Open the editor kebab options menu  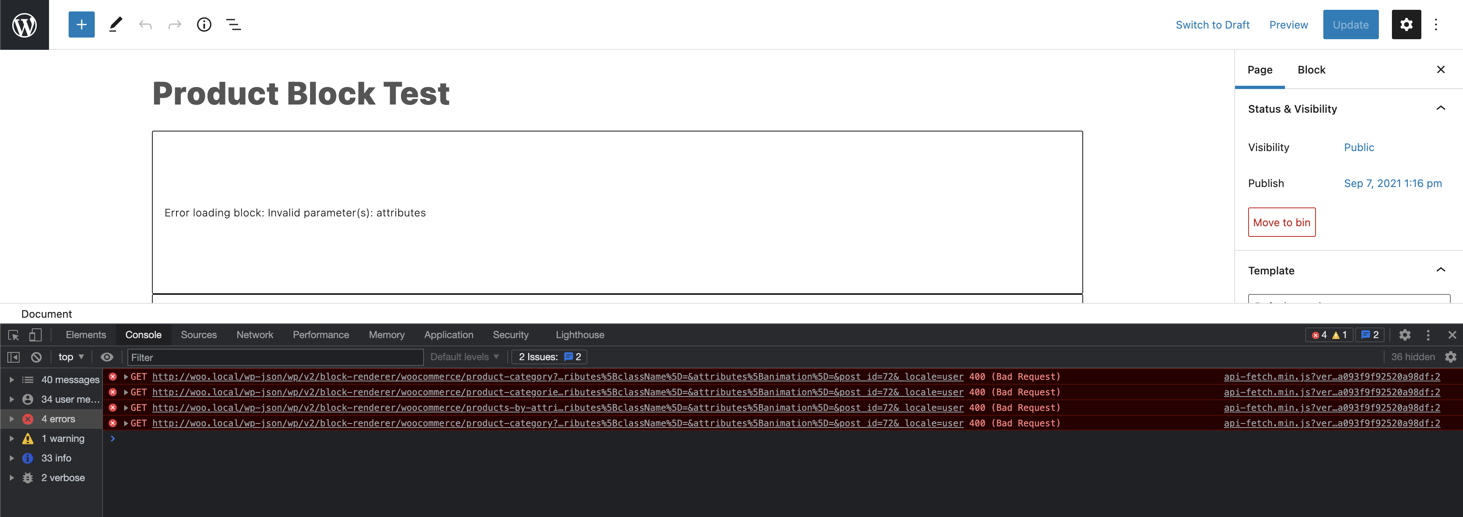pos(1436,25)
